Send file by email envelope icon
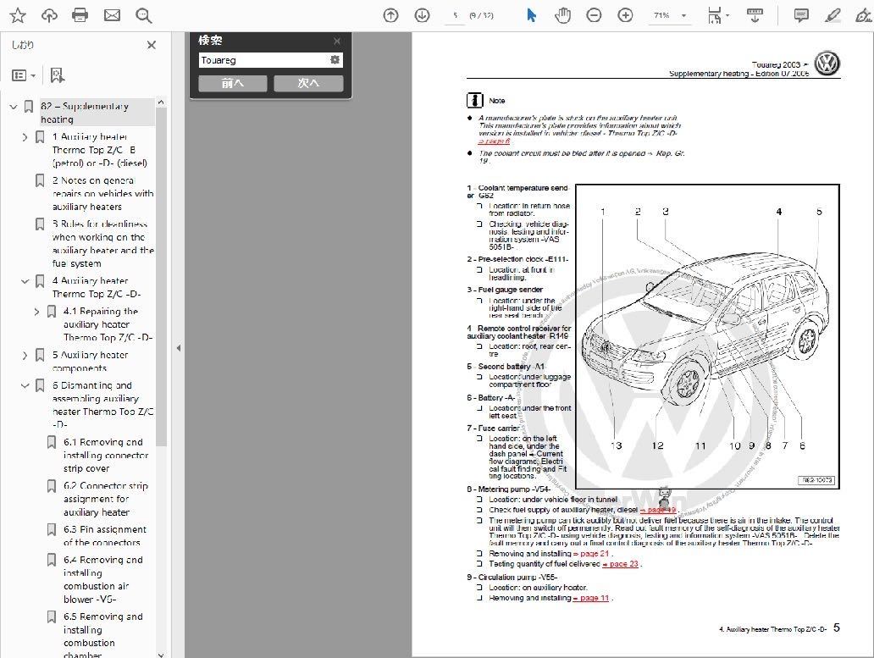 [x=112, y=15]
